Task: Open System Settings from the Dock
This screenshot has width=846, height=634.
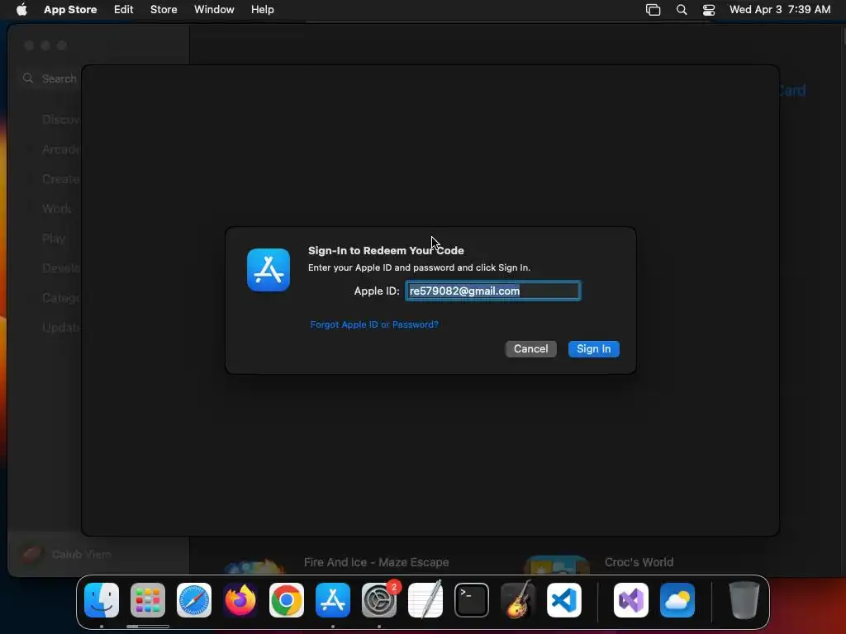Action: [x=379, y=600]
